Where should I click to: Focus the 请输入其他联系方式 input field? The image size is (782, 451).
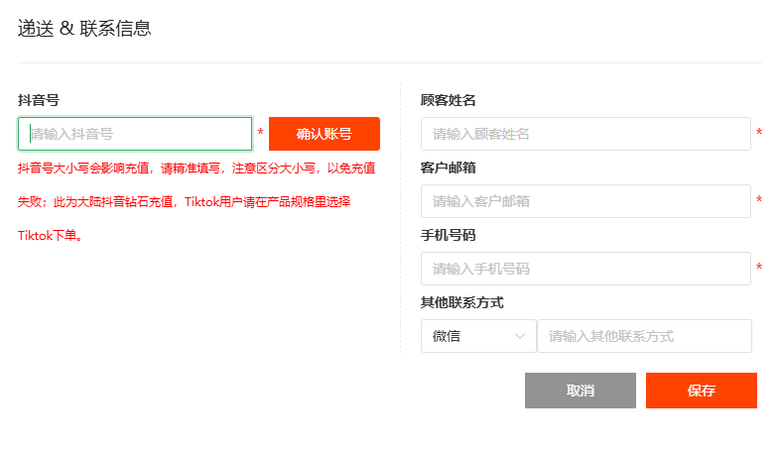[644, 336]
